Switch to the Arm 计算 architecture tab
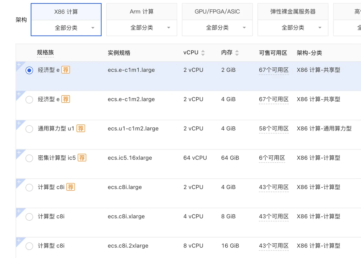Image resolution: width=361 pixels, height=258 pixels. tap(142, 12)
